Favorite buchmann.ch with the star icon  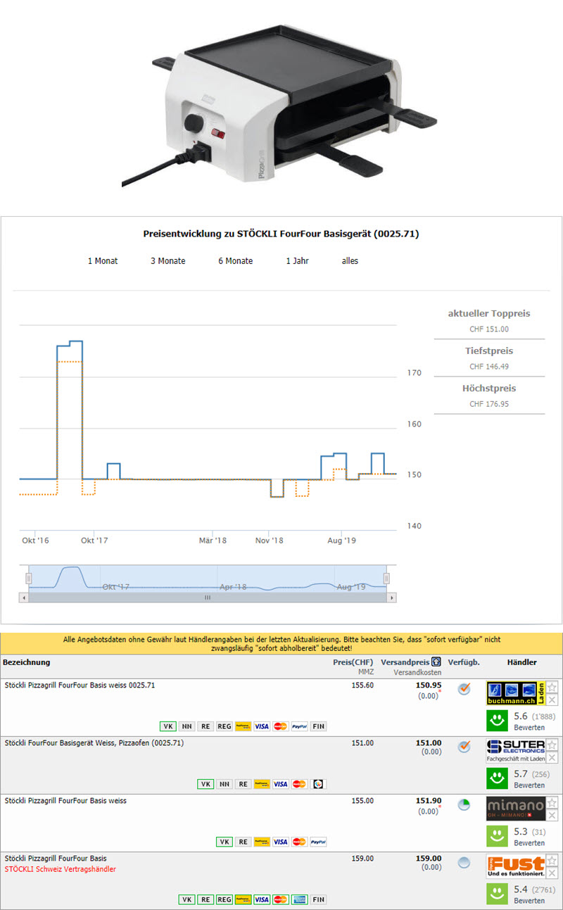pos(552,688)
